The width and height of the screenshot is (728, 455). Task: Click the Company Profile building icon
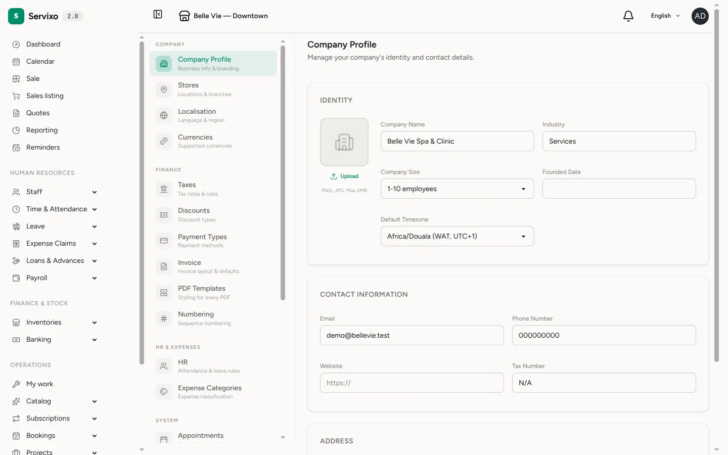164,64
